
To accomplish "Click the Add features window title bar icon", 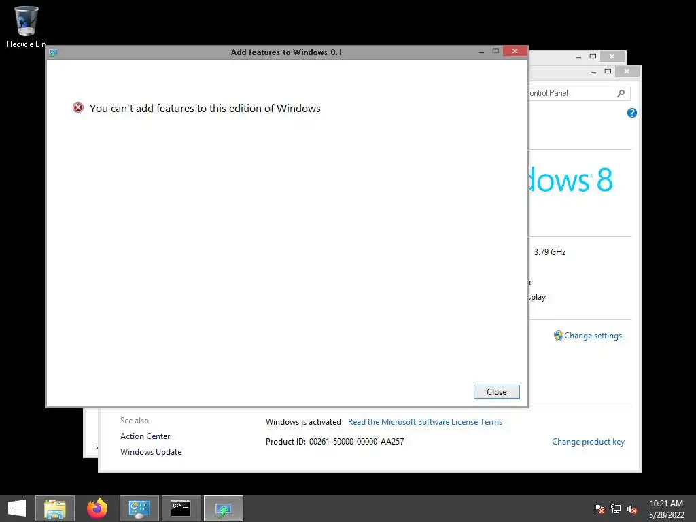I will [x=53, y=53].
